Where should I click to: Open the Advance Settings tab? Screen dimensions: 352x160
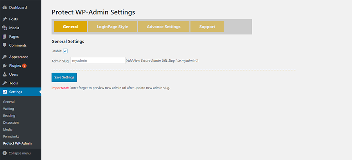pyautogui.click(x=163, y=27)
